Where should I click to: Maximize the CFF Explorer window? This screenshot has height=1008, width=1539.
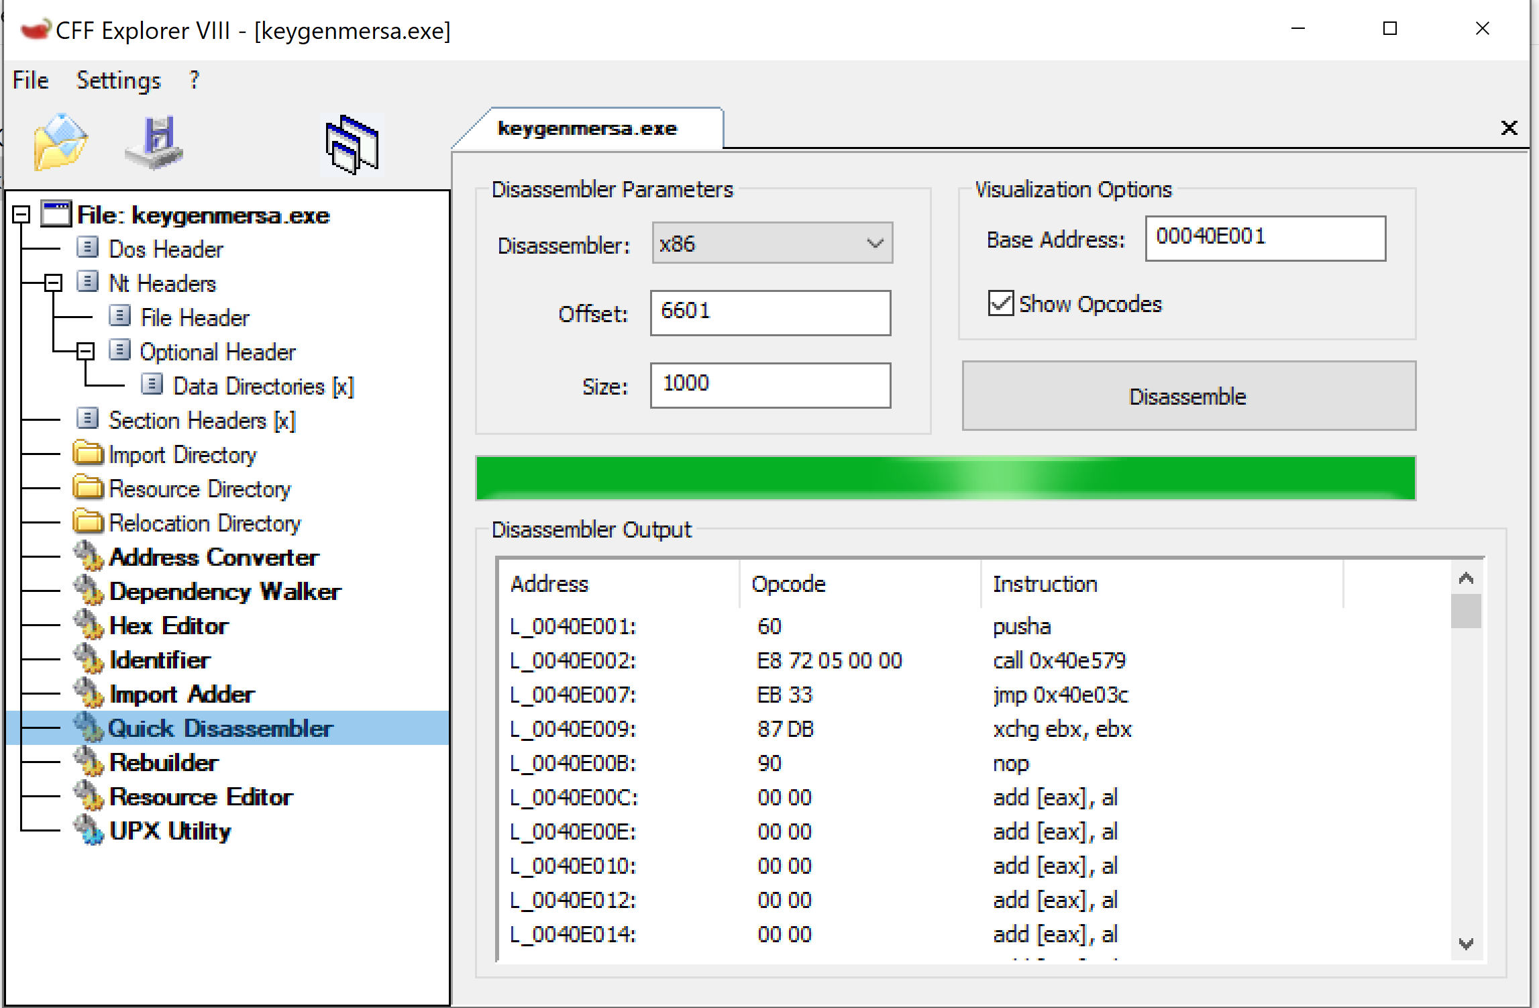(x=1390, y=29)
